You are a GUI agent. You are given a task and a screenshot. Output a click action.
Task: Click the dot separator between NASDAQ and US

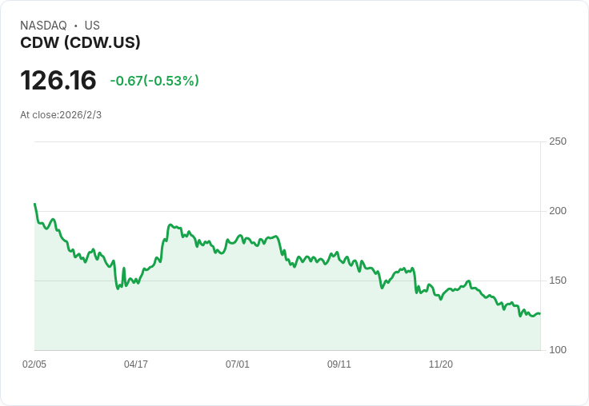pyautogui.click(x=76, y=26)
